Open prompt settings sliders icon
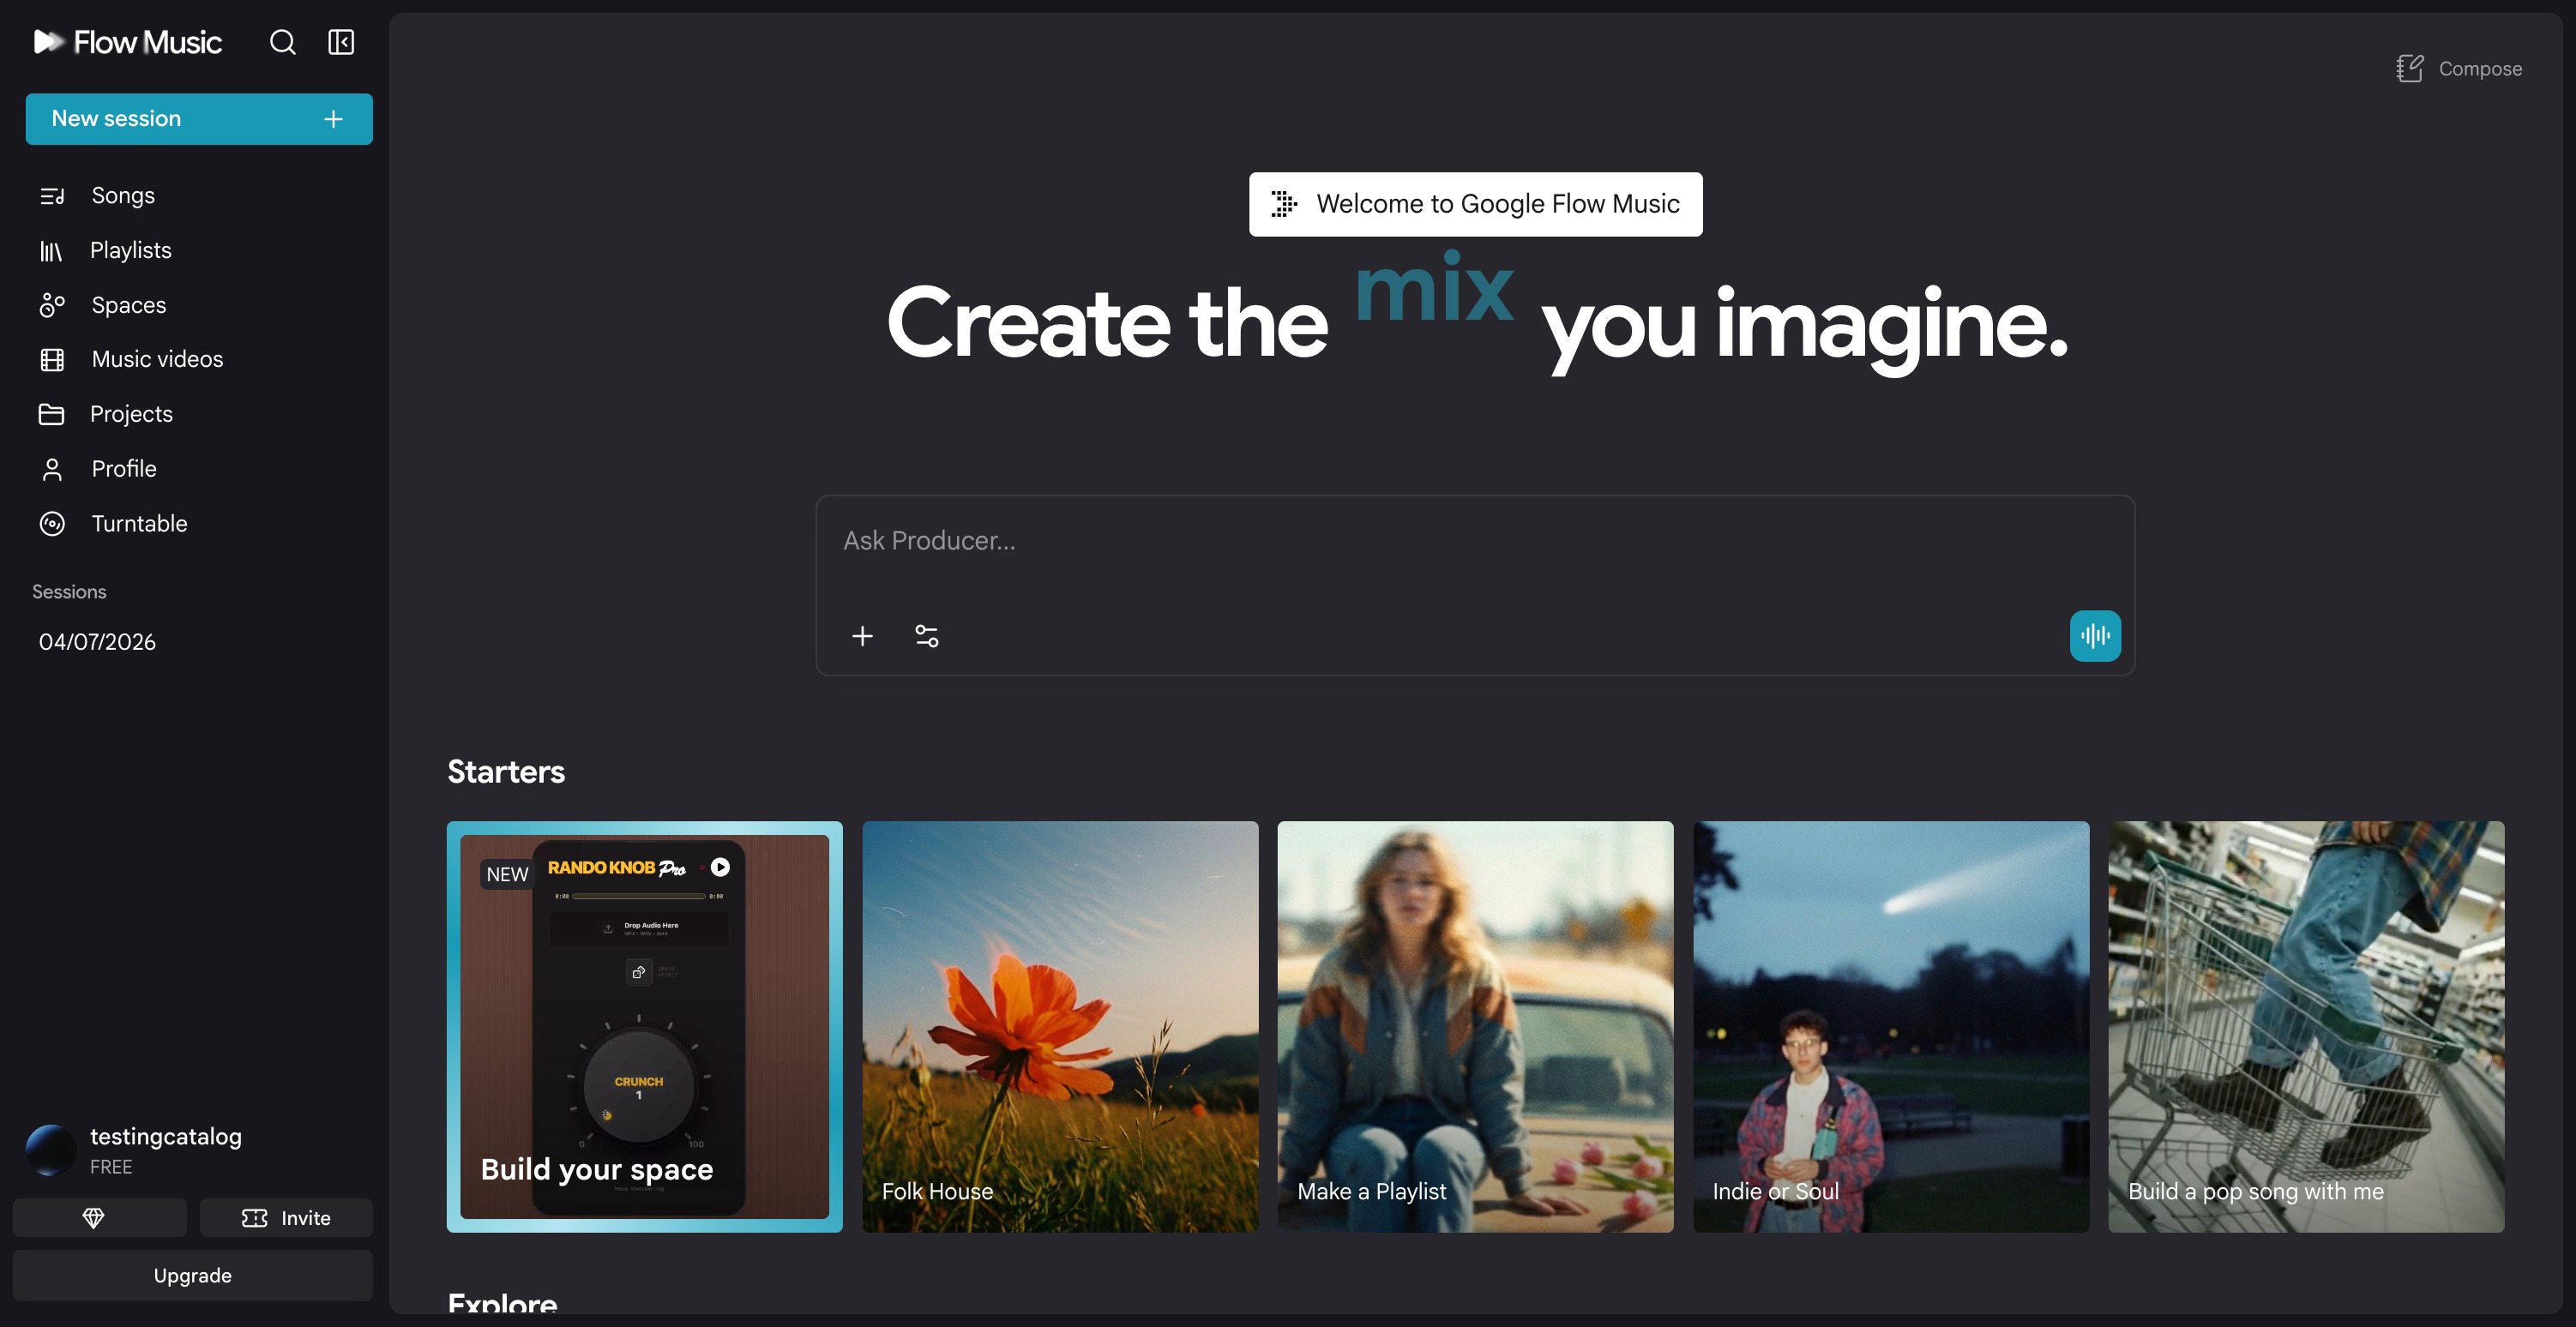This screenshot has width=2576, height=1327. pos(927,636)
